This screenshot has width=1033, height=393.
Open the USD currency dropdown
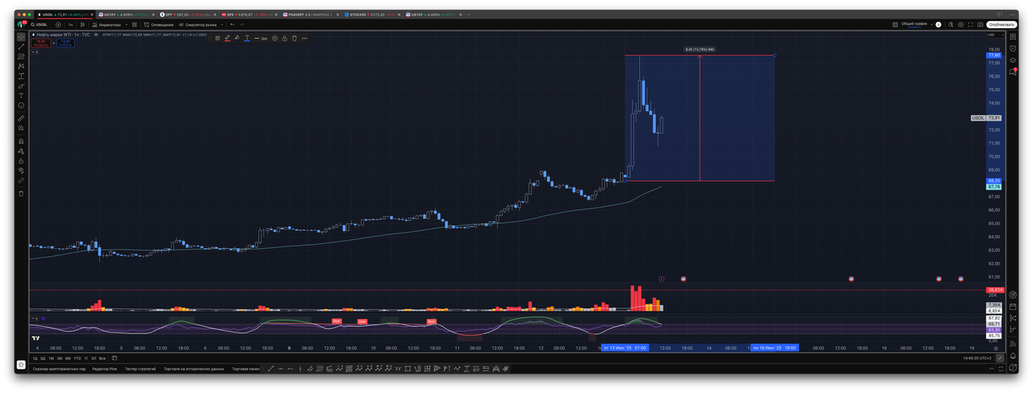click(x=995, y=35)
